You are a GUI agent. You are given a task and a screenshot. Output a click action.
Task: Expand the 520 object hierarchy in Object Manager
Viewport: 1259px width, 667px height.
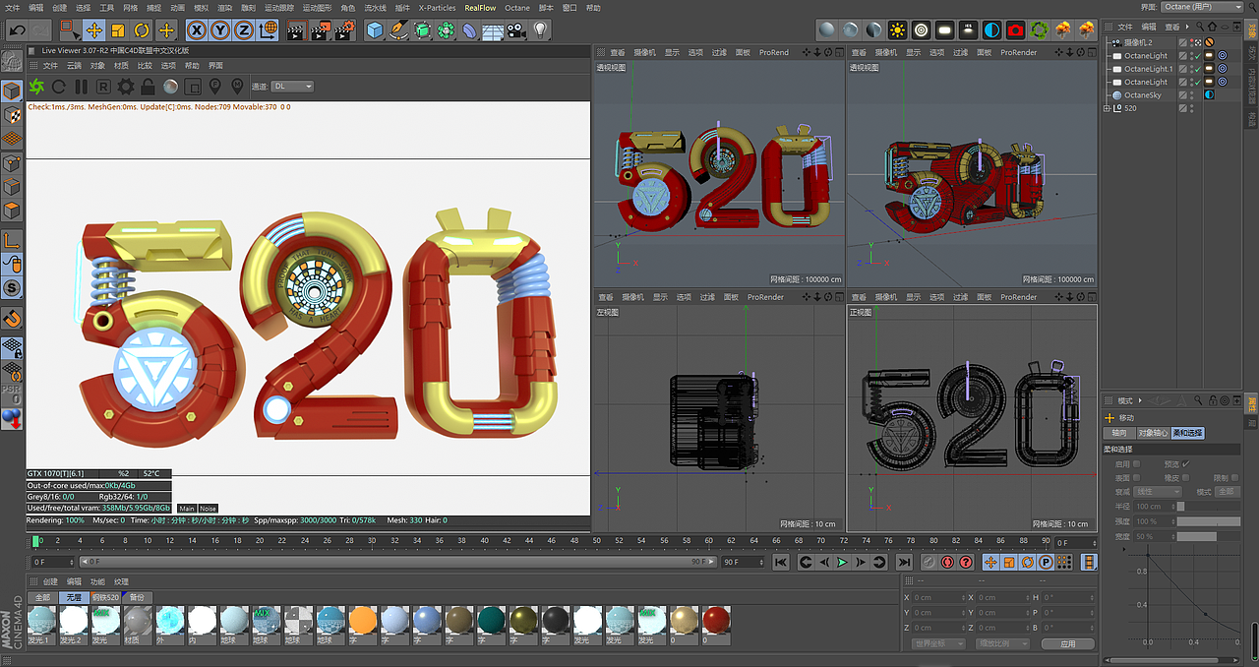point(1107,107)
